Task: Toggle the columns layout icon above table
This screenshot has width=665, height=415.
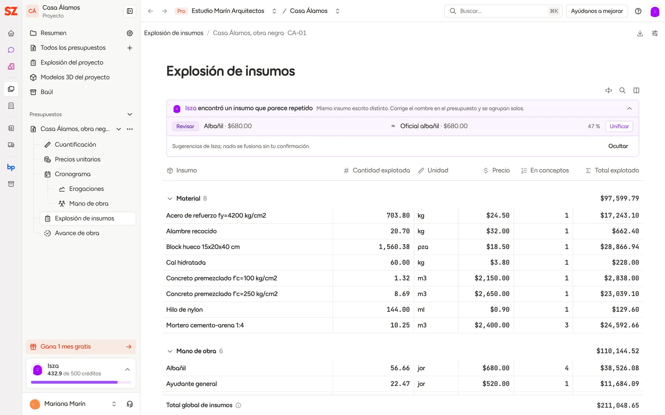Action: click(x=636, y=90)
